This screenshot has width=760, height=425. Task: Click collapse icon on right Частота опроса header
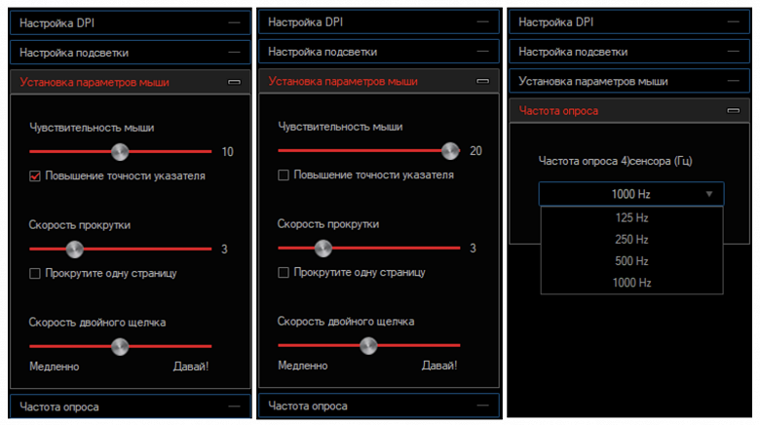pos(734,110)
